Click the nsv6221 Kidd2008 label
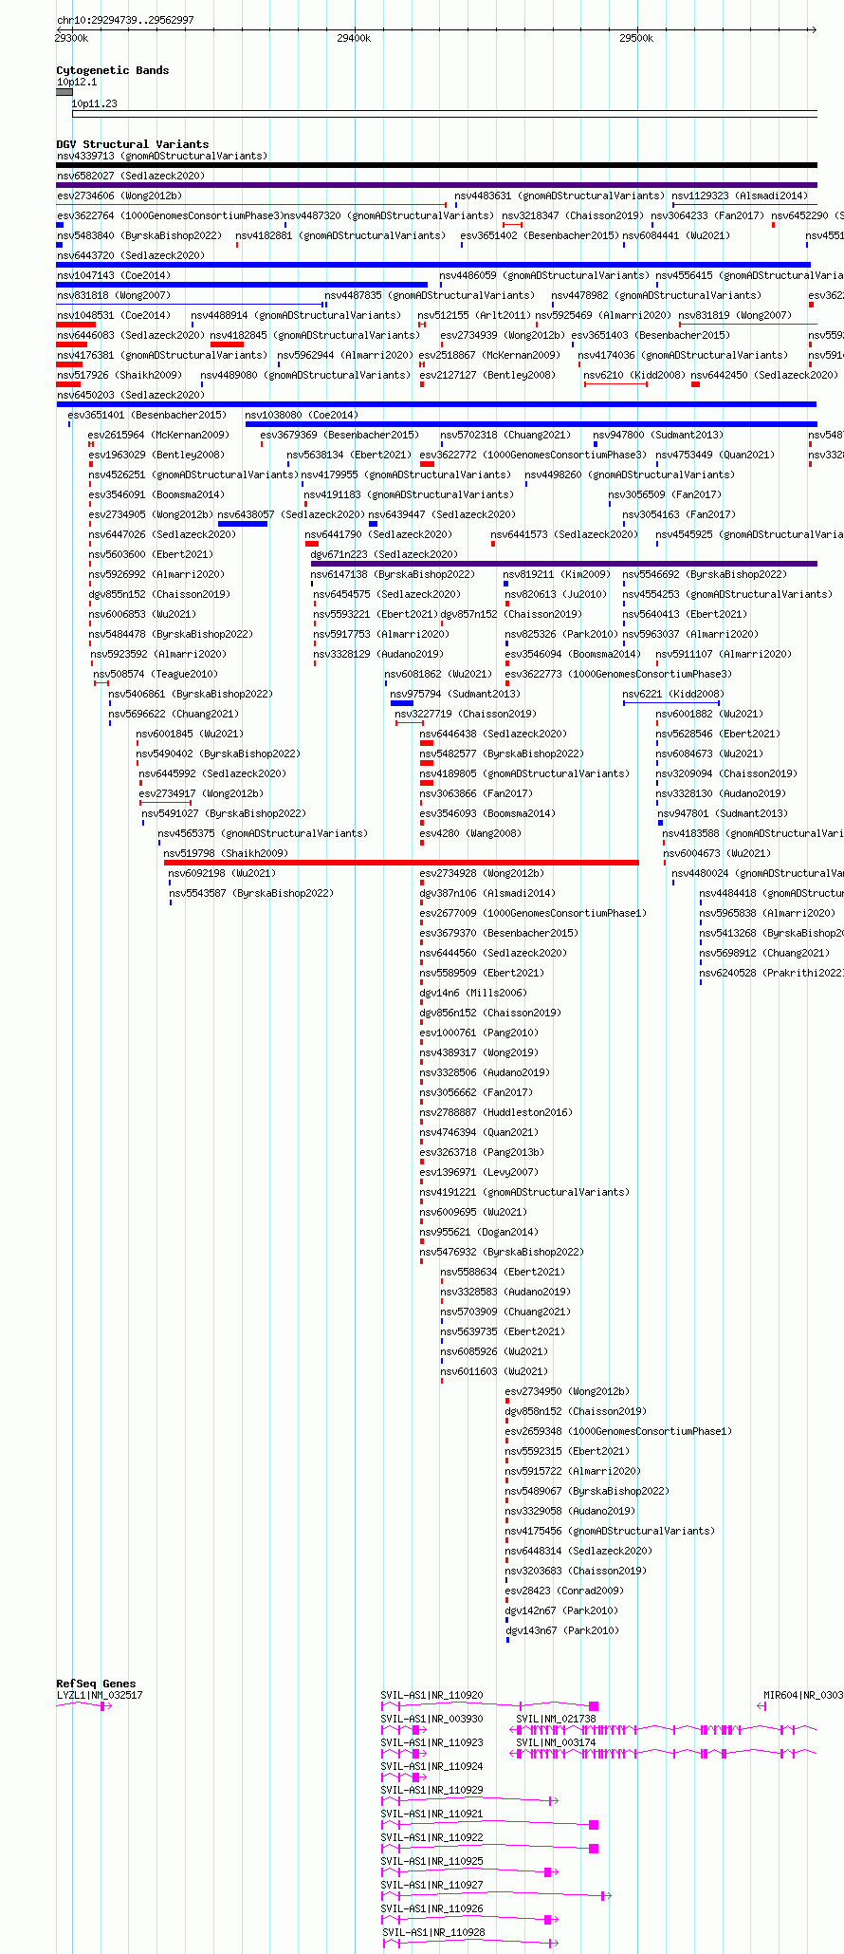844x1954 pixels. [x=673, y=694]
